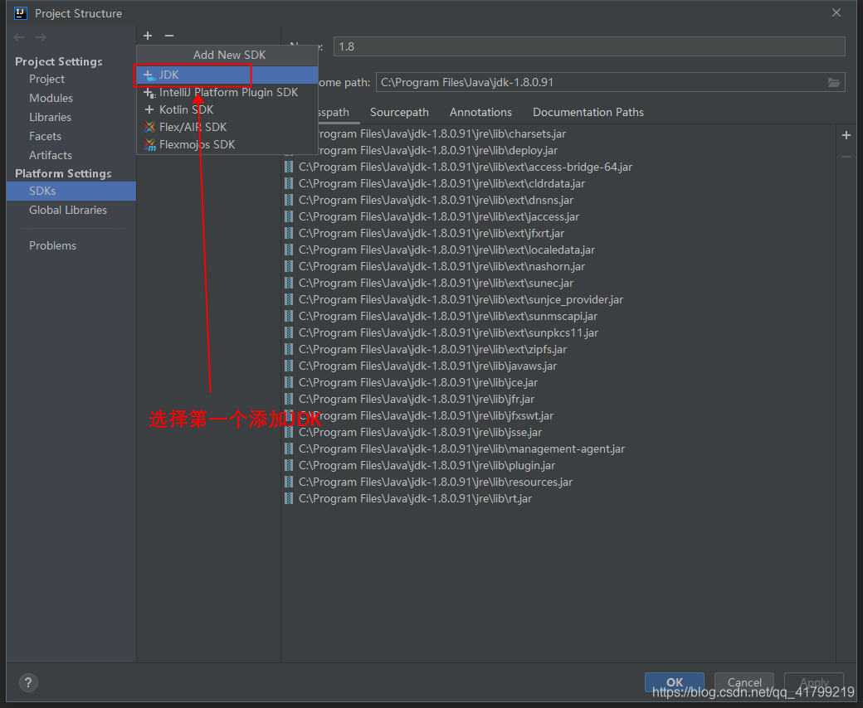Select the zipfs.jar entry
The height and width of the screenshot is (708, 863).
click(x=558, y=350)
